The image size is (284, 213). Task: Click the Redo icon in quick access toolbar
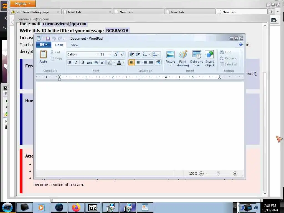(x=60, y=38)
